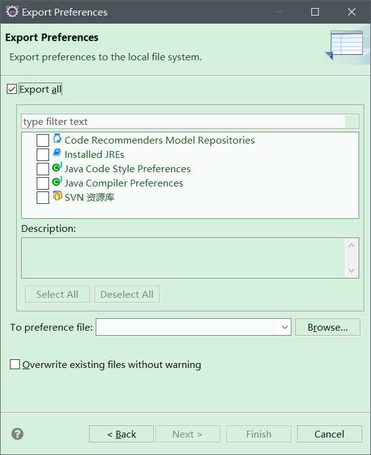This screenshot has height=455, width=371.
Task: Click the description box up arrow
Action: [x=351, y=246]
